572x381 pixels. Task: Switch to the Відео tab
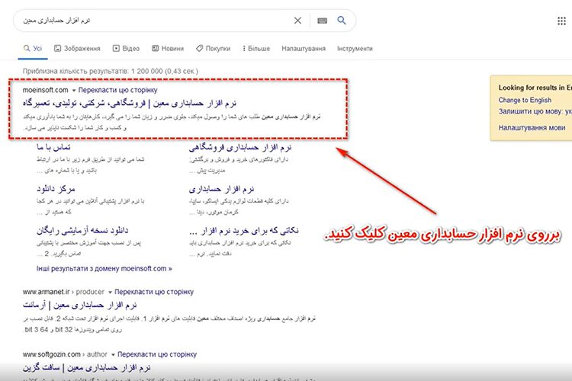click(126, 49)
